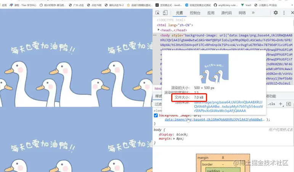Click the duck image thumbnail in the preview popup
Viewport: 294px width, 172px height.
[x=214, y=69]
